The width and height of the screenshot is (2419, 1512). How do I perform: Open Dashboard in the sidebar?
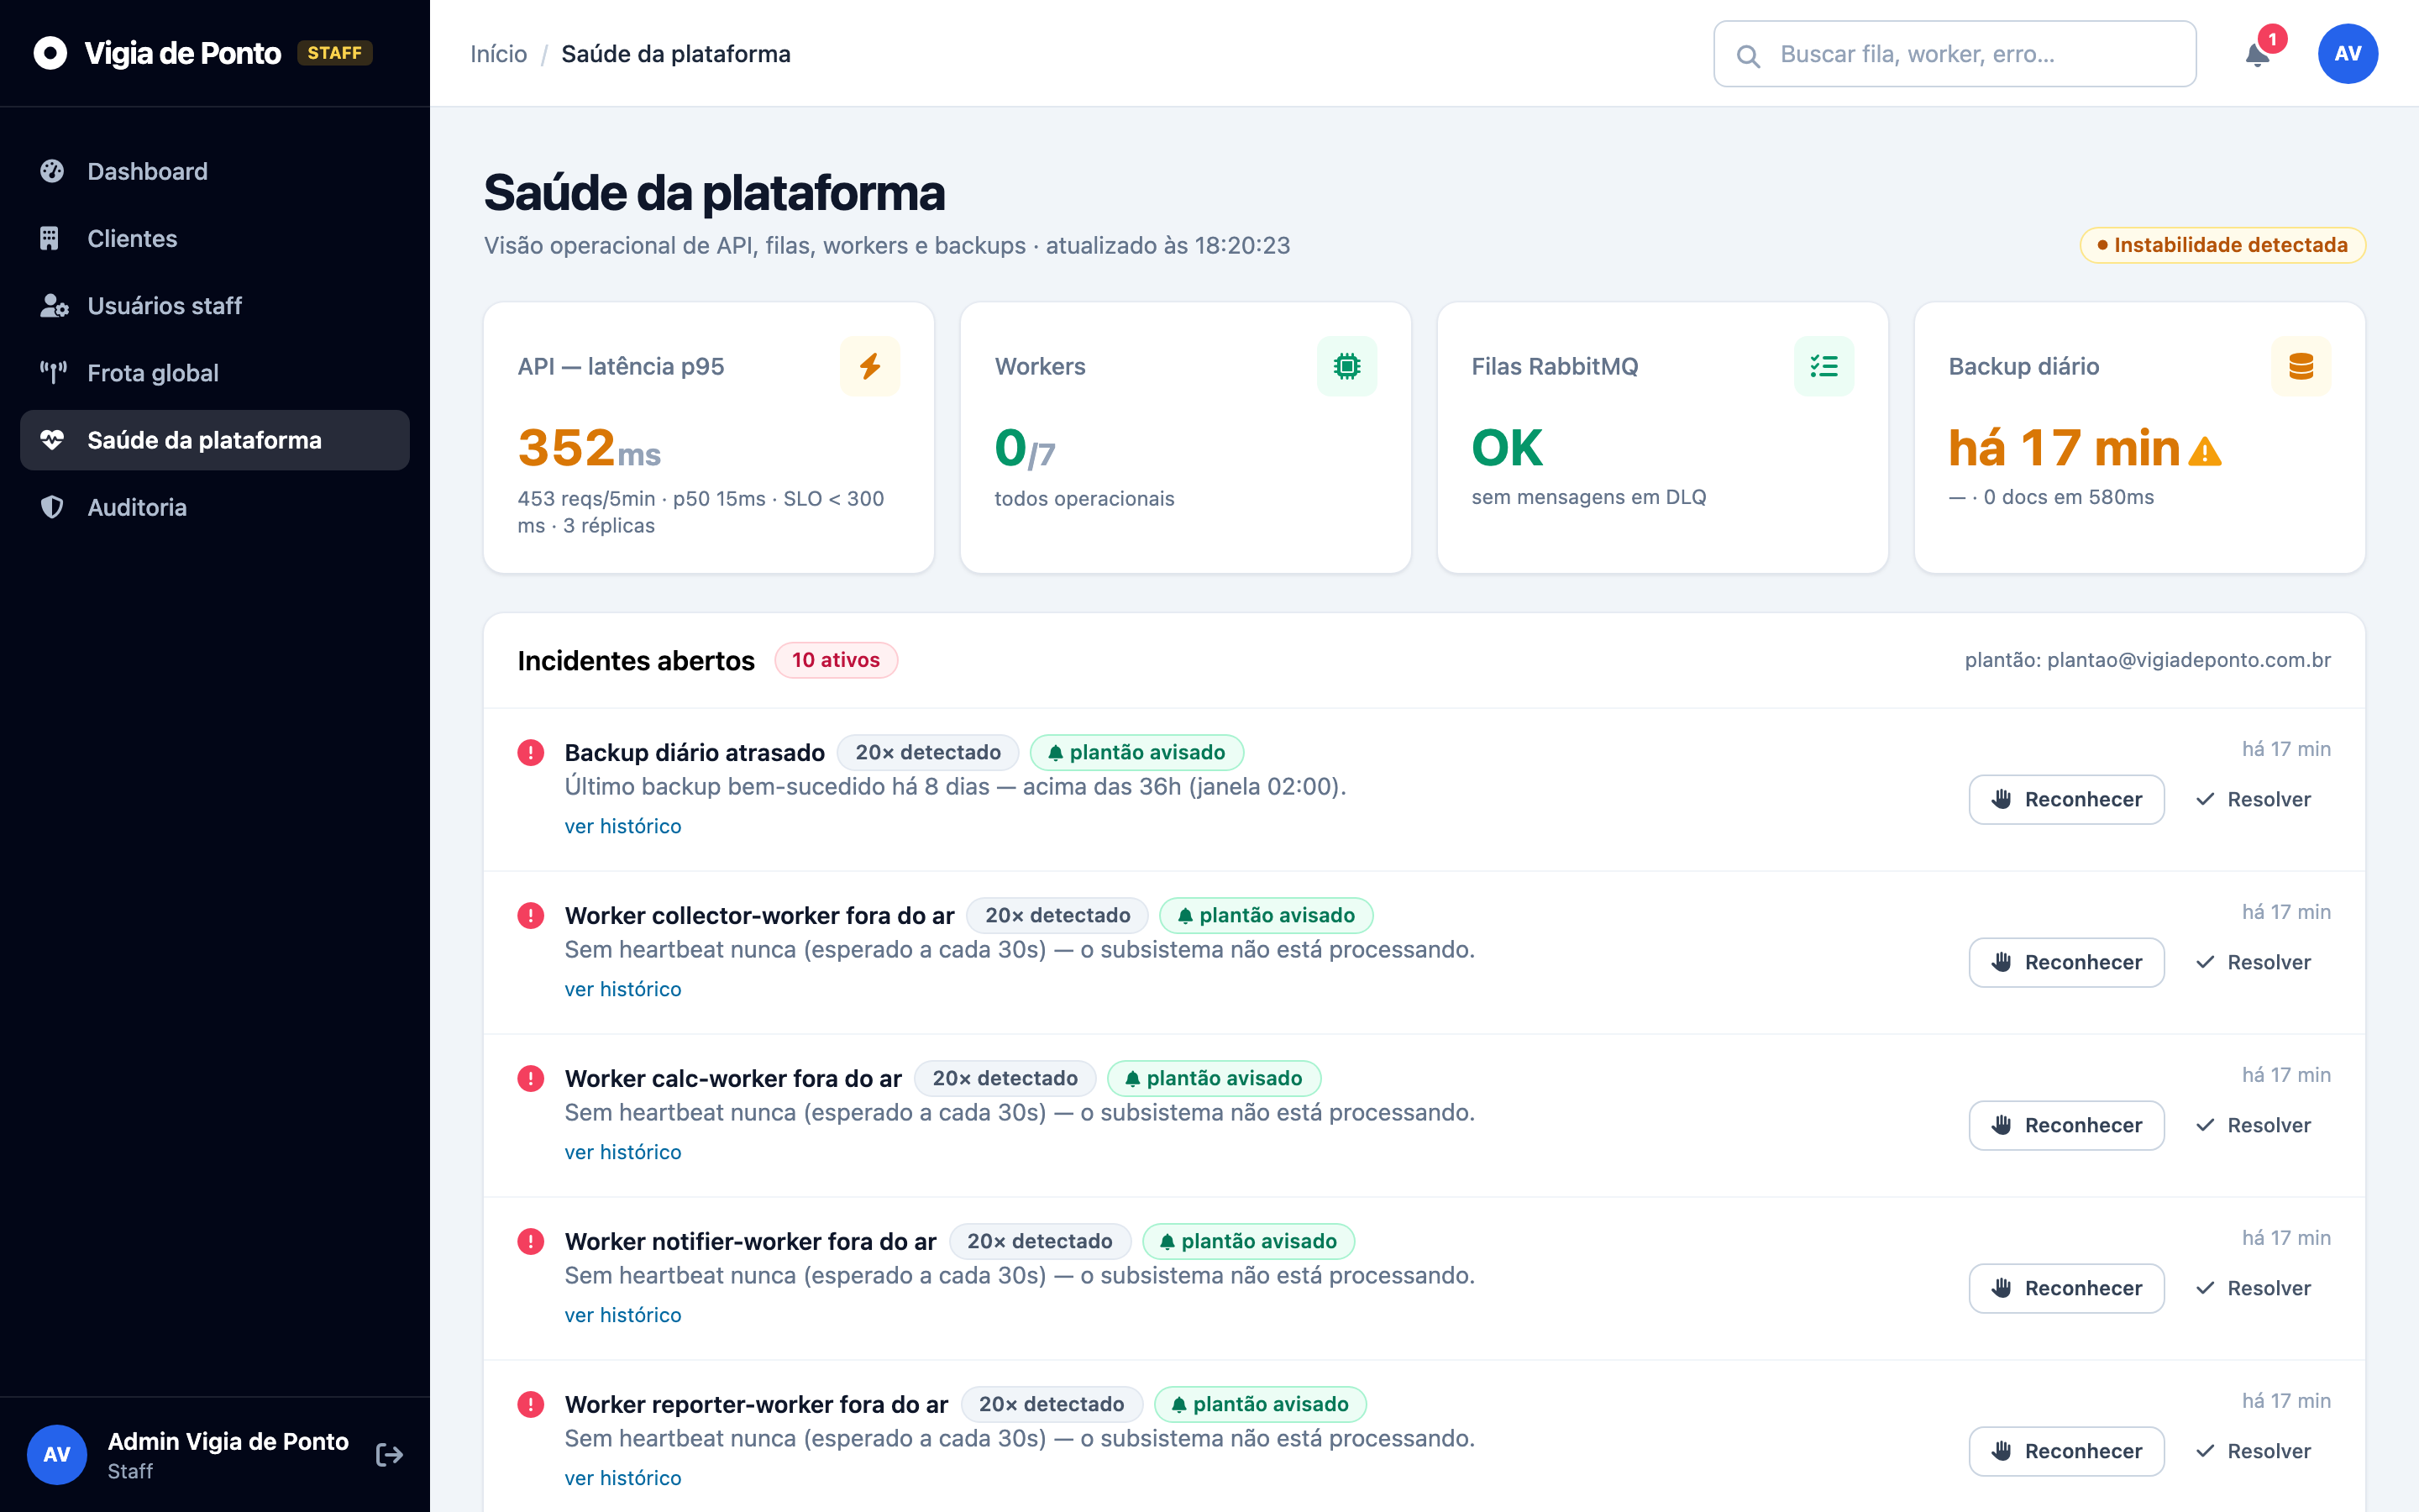click(215, 171)
